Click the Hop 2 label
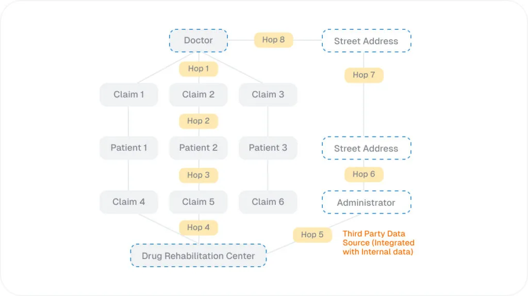Viewport: 528px width, 296px height. pos(199,121)
